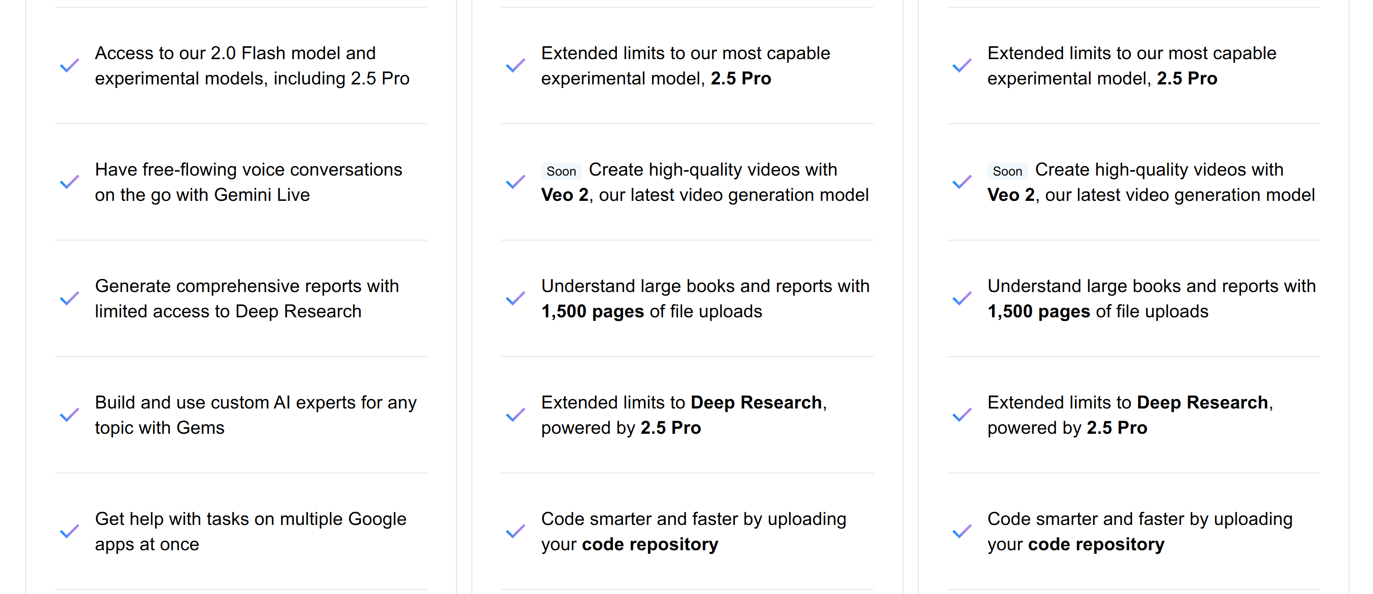Click checkmark beside limited Deep Research reports
1373x594 pixels.
pos(69,299)
